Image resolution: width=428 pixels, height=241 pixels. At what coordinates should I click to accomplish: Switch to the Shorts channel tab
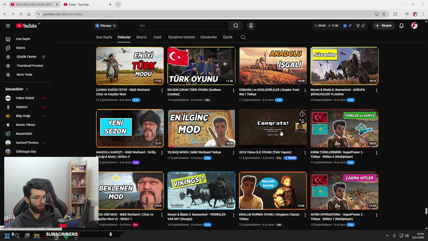tap(141, 37)
